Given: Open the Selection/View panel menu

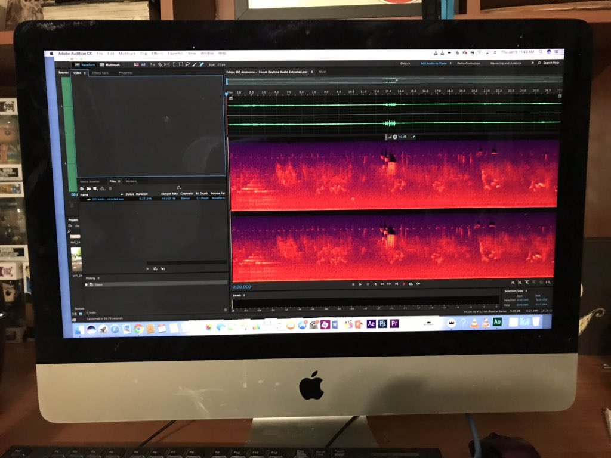Looking at the screenshot, I should 526,291.
